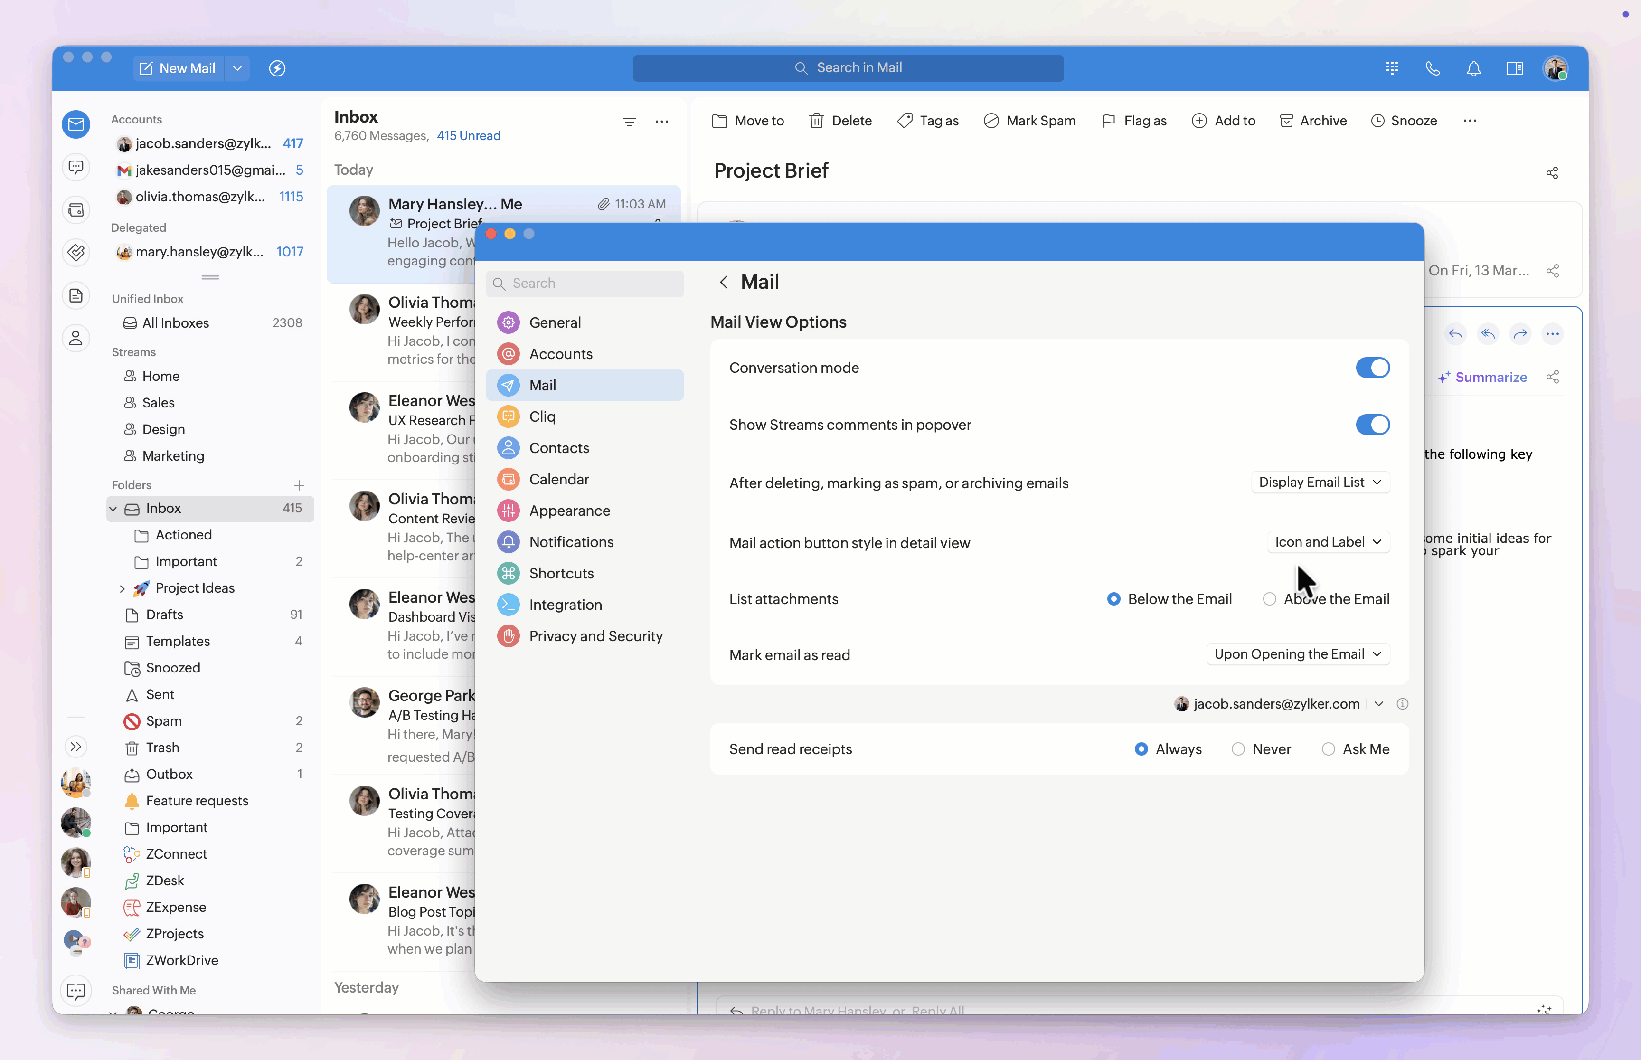
Task: Open Notifications settings section
Action: [570, 542]
